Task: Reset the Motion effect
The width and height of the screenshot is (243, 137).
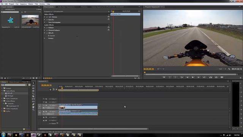Action: [109, 17]
